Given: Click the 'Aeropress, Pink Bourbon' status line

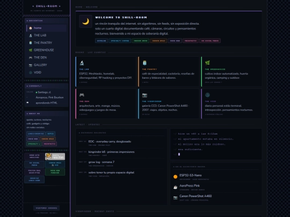Looking at the screenshot, I should click(x=49, y=98).
